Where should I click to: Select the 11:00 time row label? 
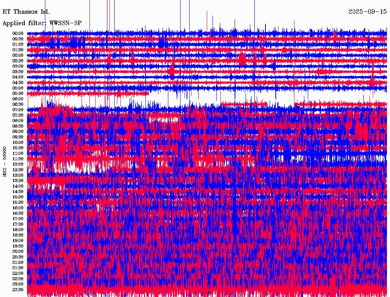coord(18,153)
